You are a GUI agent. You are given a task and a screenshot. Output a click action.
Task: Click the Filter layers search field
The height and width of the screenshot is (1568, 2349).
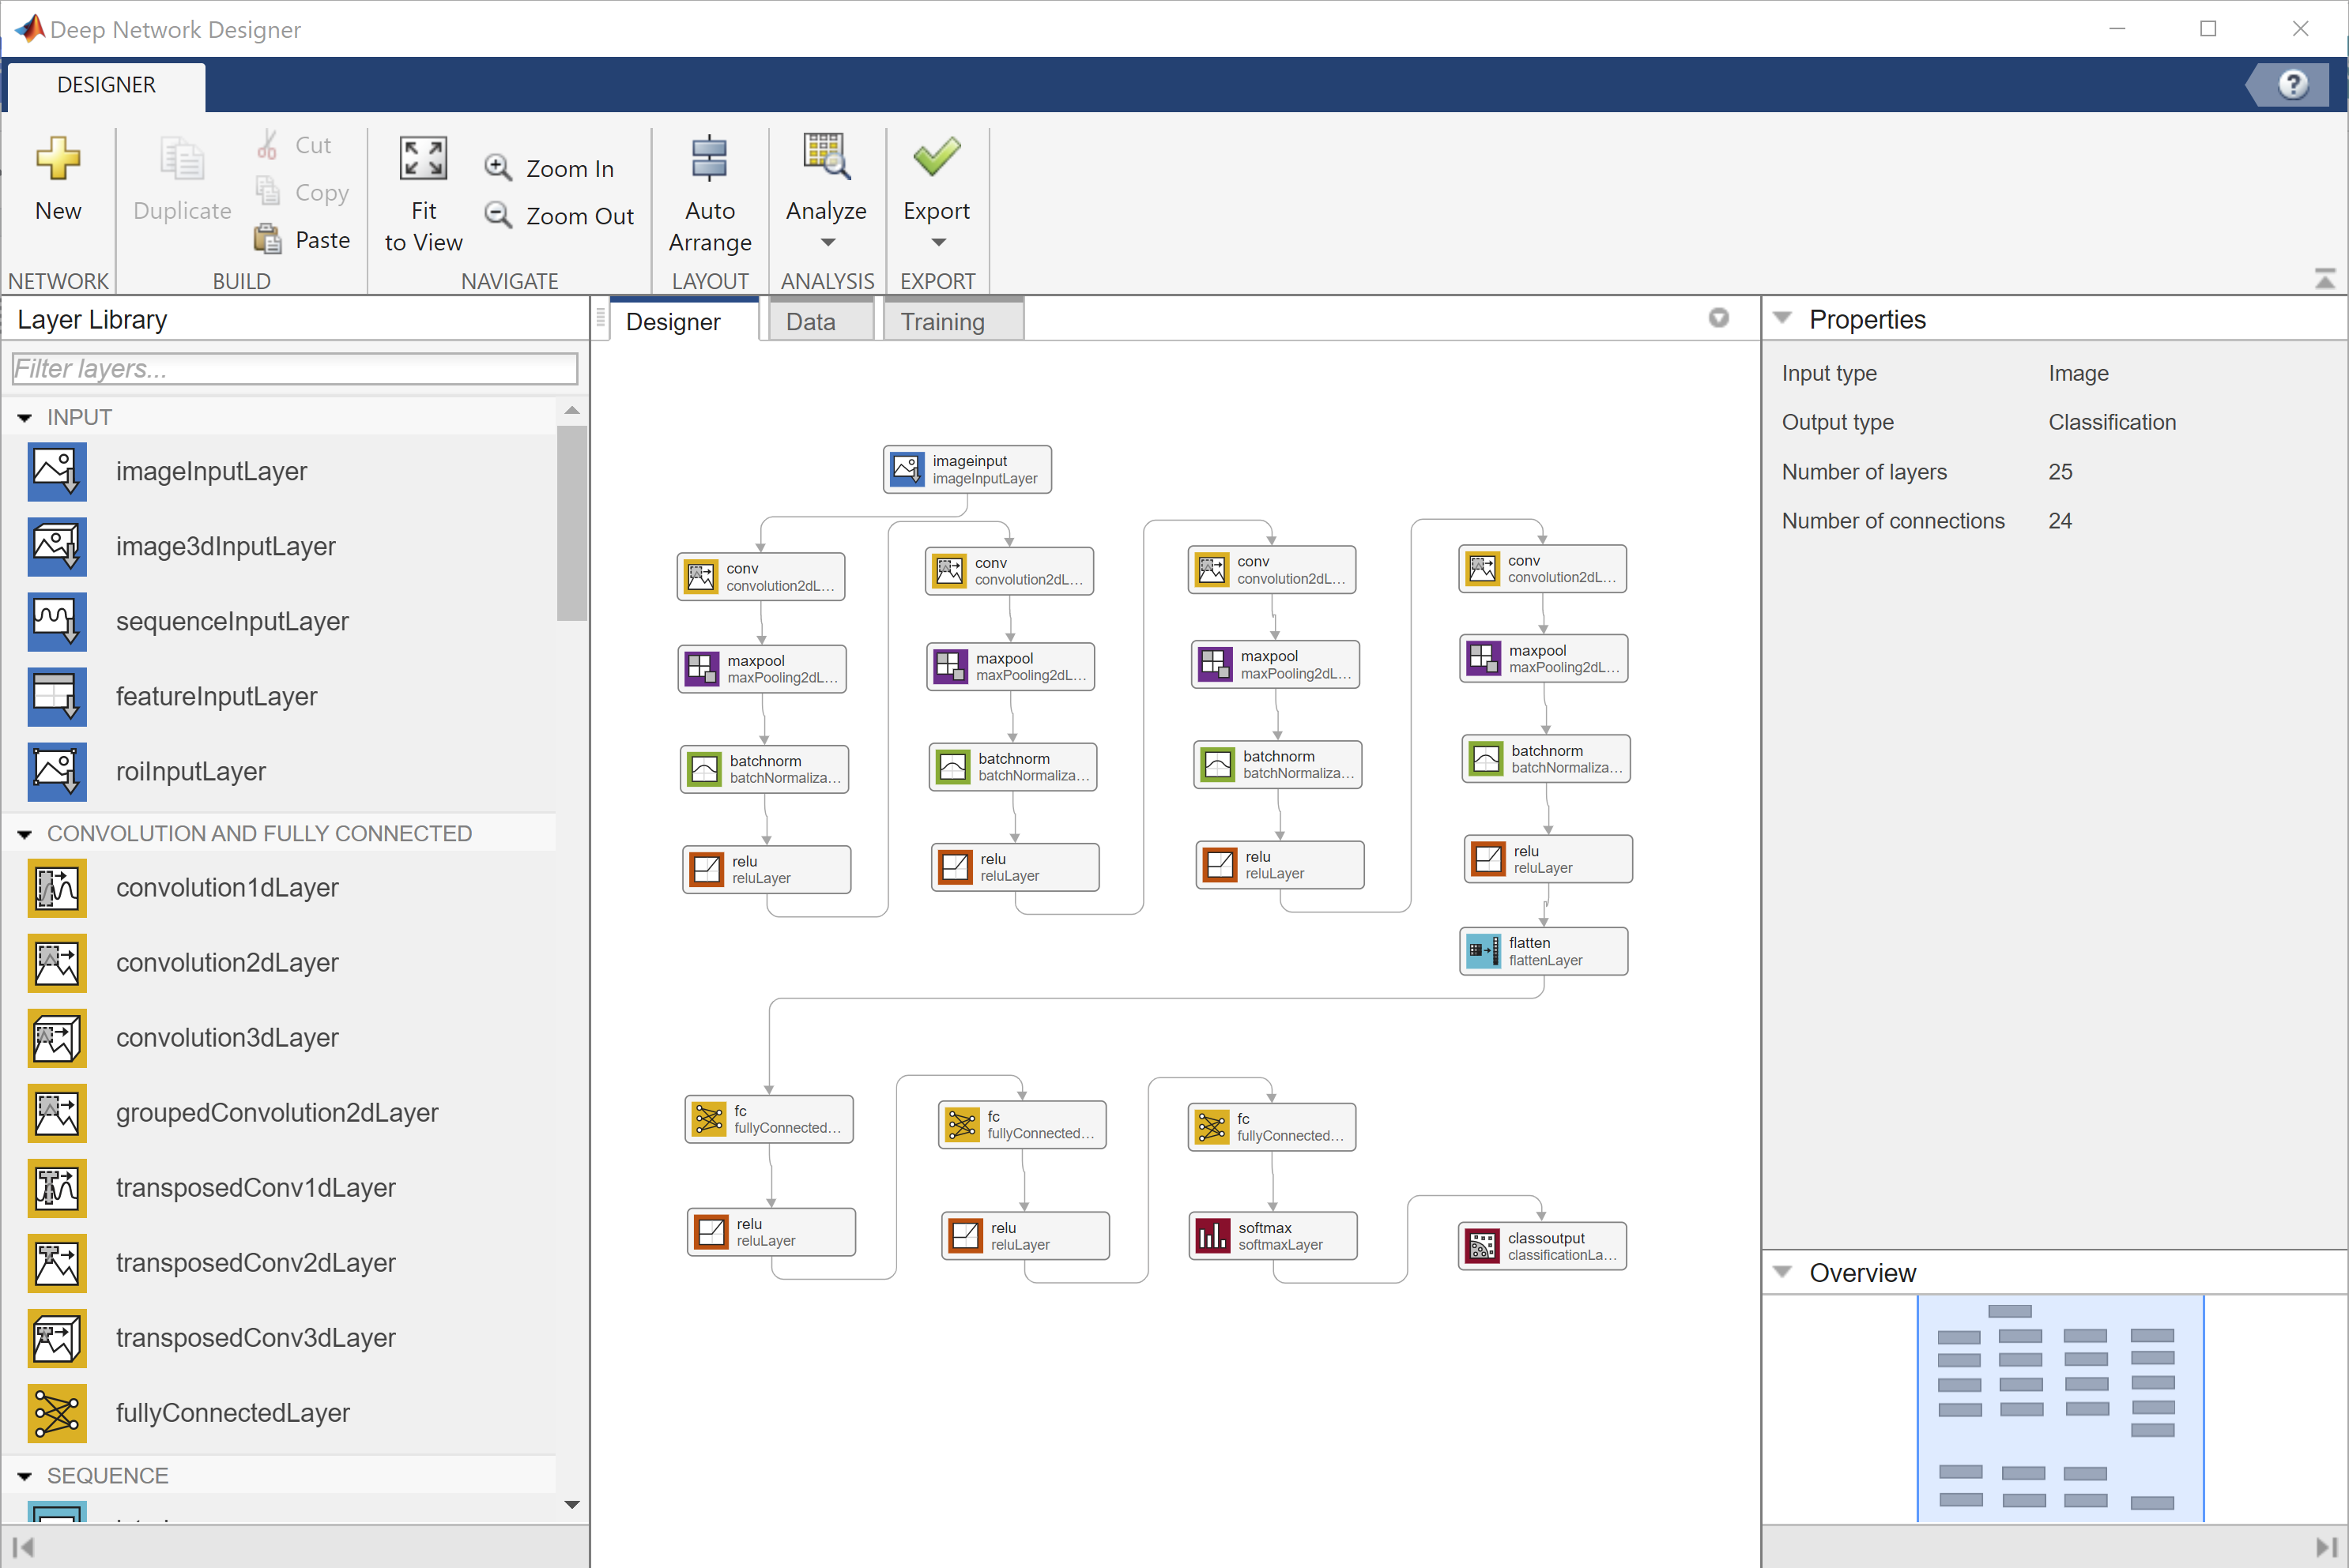coord(294,368)
